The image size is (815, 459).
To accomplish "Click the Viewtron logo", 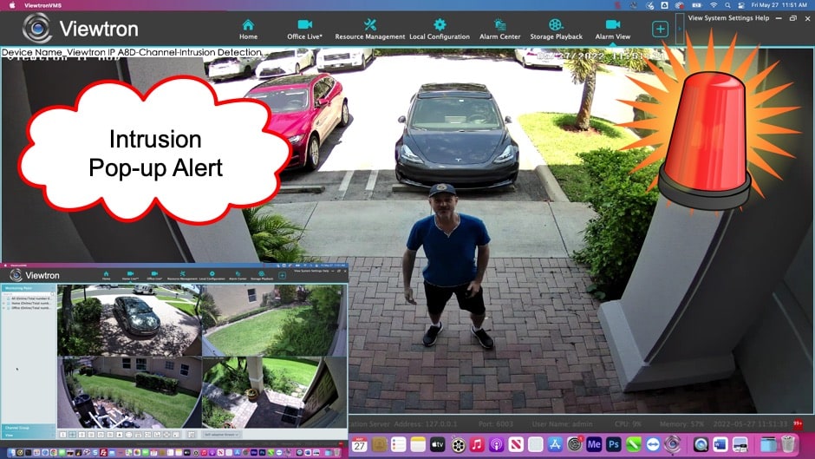I will tap(81, 28).
